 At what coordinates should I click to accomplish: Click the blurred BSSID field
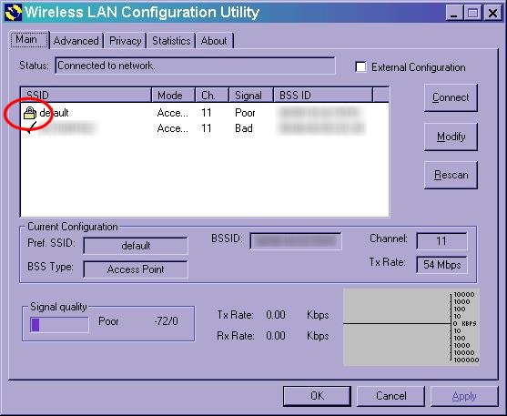click(296, 241)
